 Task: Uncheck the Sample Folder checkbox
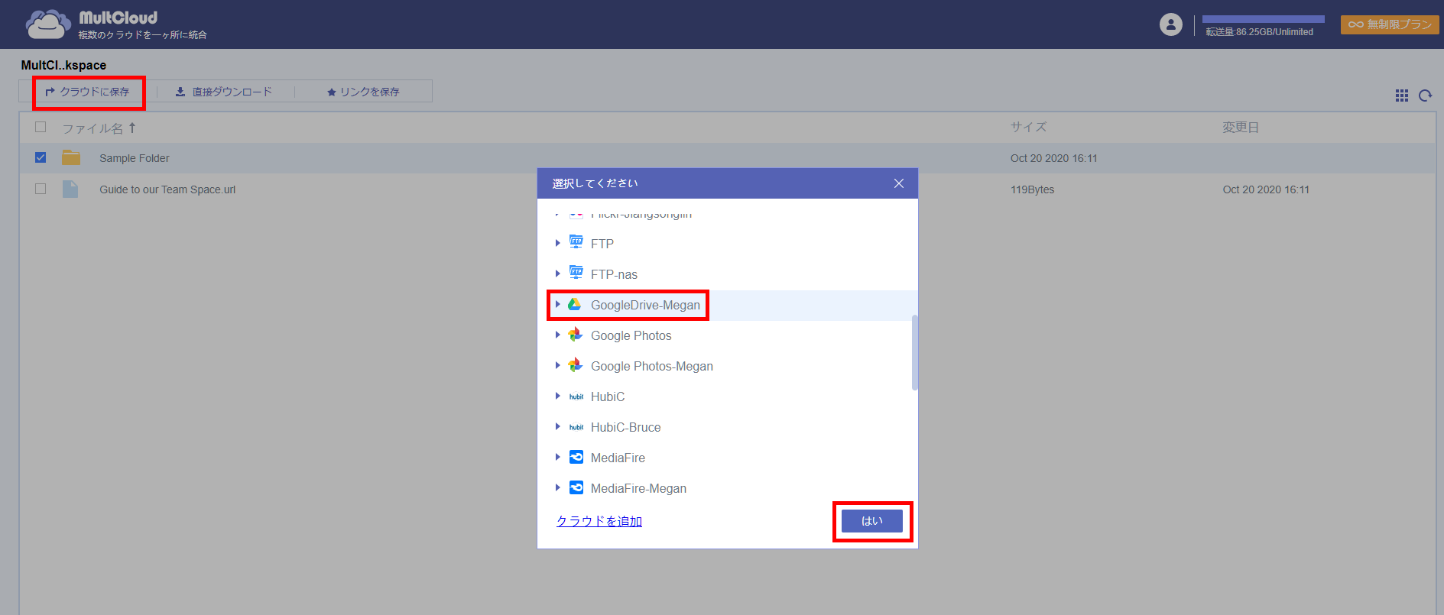click(x=41, y=157)
